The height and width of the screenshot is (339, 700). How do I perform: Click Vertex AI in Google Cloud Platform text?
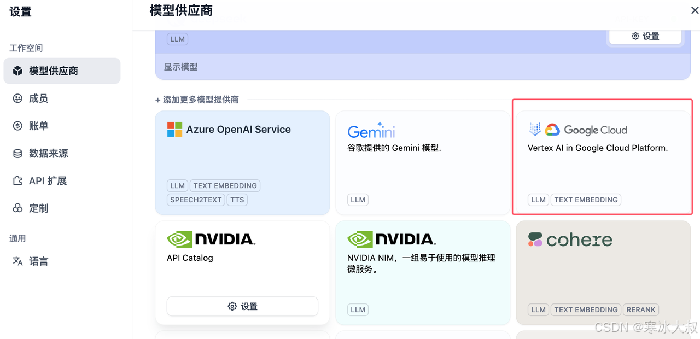598,148
